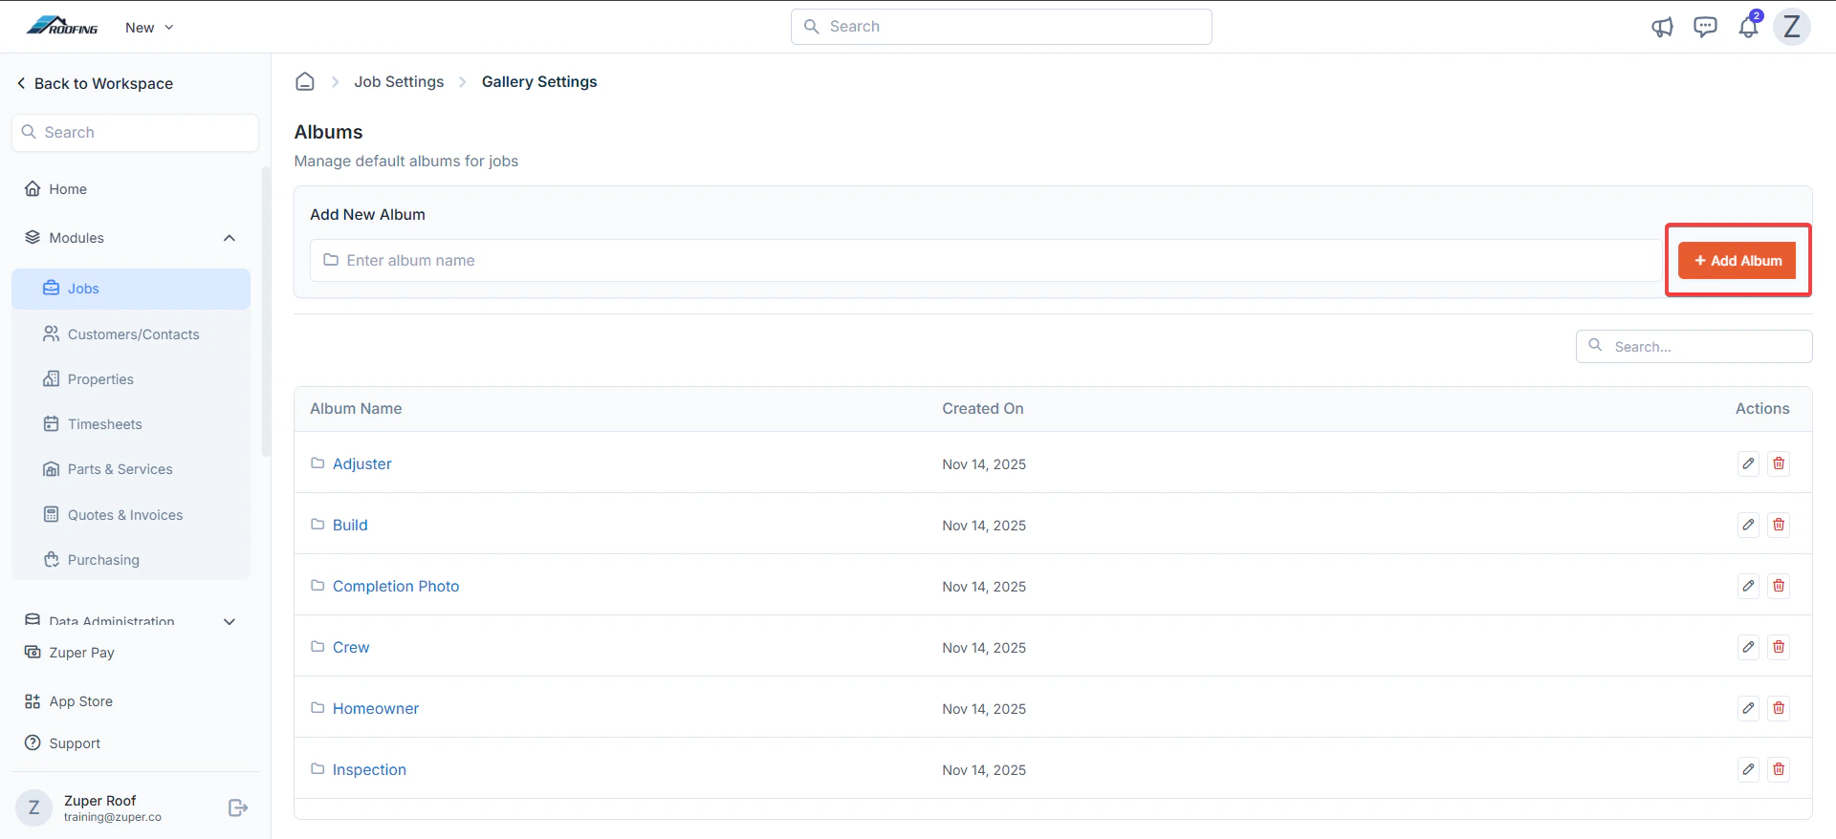Image resolution: width=1836 pixels, height=839 pixels.
Task: Open Customers/Contacts module
Action: pyautogui.click(x=131, y=334)
